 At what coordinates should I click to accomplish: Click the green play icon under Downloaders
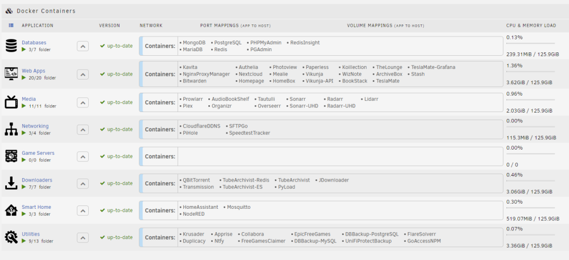coord(24,187)
